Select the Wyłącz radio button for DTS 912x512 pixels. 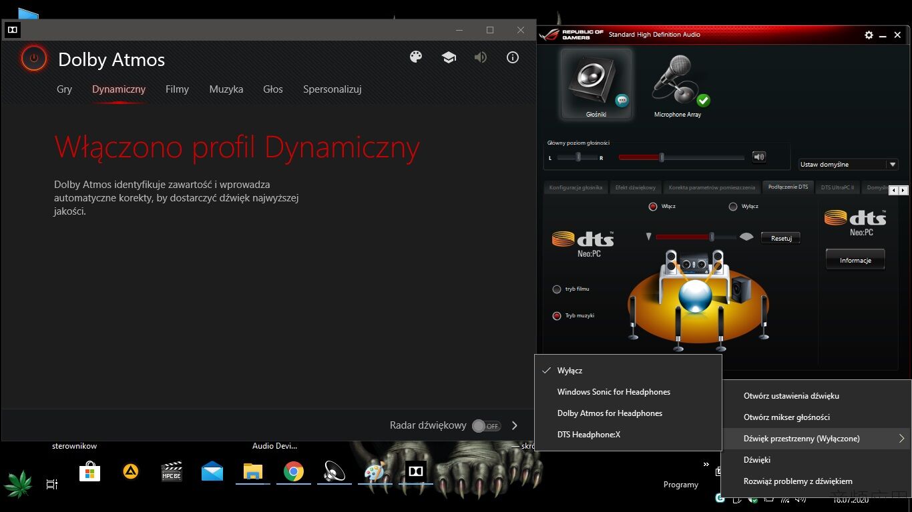(733, 206)
